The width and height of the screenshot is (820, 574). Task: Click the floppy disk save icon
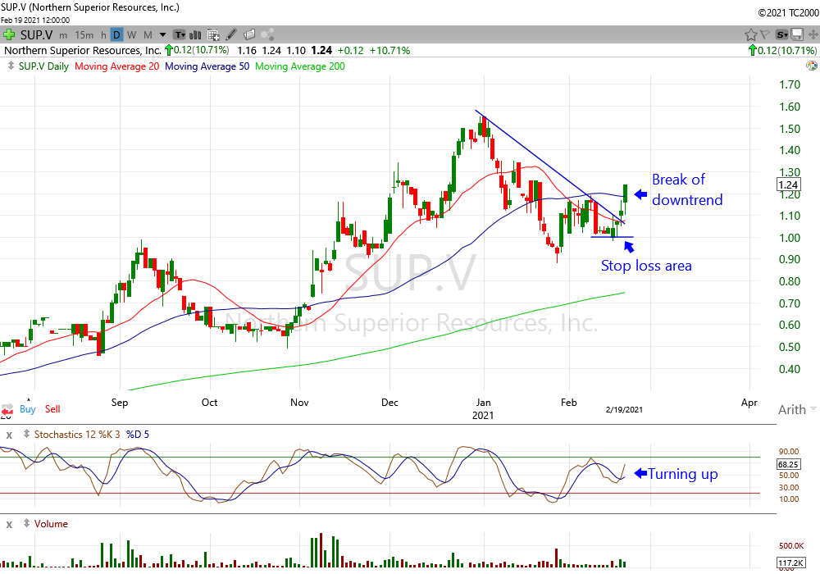[797, 35]
